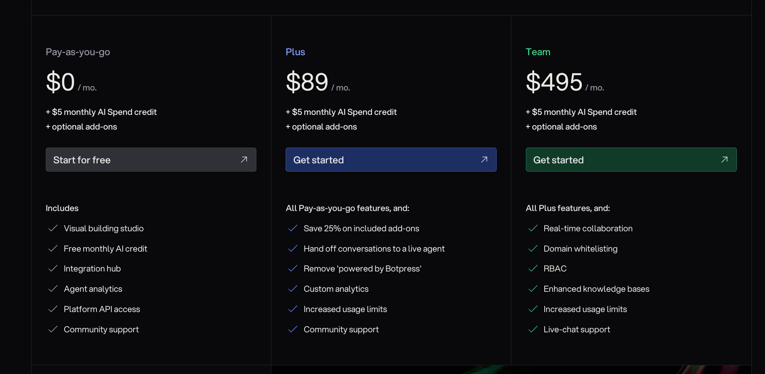This screenshot has width=765, height=374.
Task: Click the Remove 'powered by Botpress' feature
Action: [362, 268]
